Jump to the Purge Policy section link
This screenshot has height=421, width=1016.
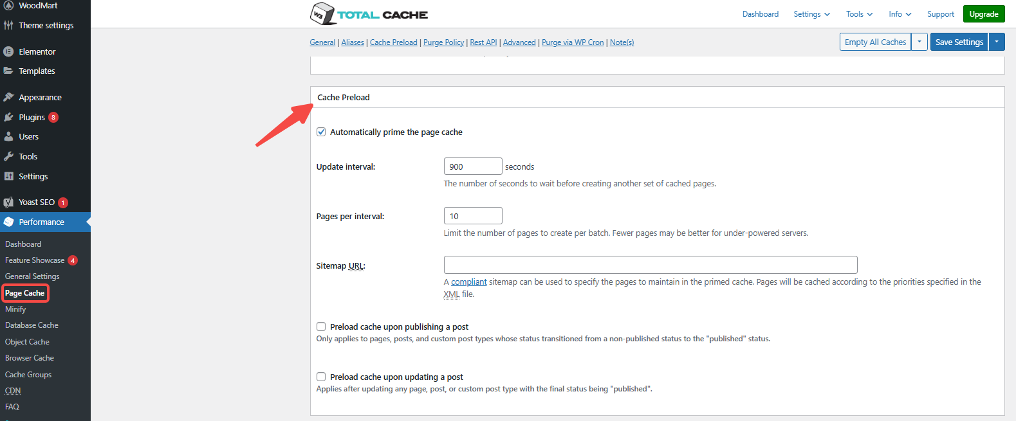click(443, 42)
